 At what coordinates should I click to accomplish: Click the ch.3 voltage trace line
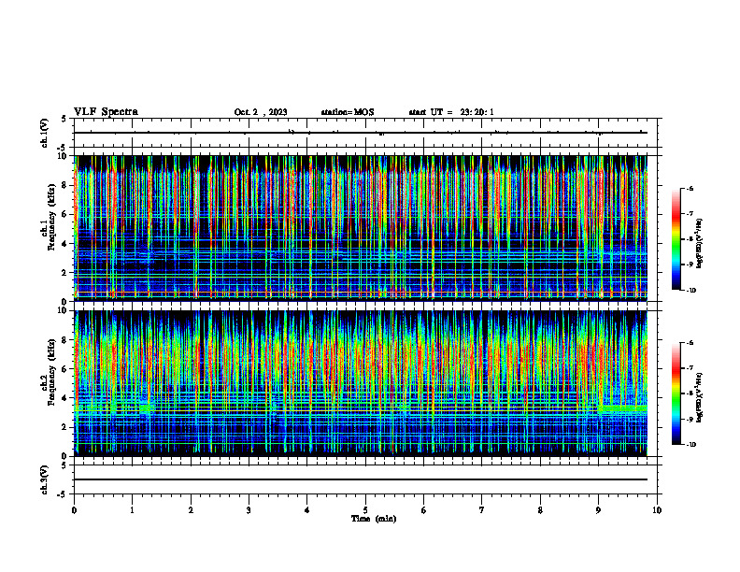(x=361, y=479)
